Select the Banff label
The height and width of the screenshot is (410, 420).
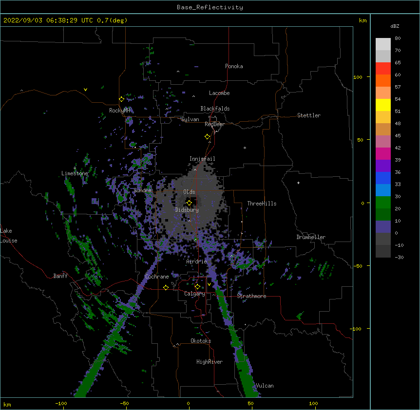point(60,276)
